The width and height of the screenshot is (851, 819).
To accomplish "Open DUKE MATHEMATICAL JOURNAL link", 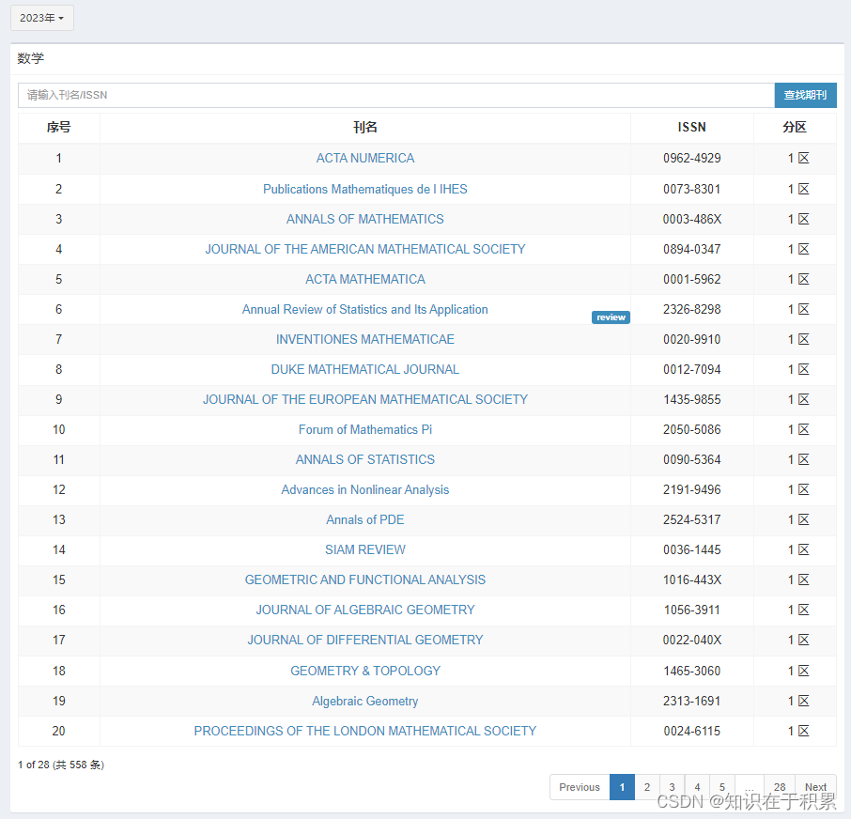I will (x=365, y=369).
